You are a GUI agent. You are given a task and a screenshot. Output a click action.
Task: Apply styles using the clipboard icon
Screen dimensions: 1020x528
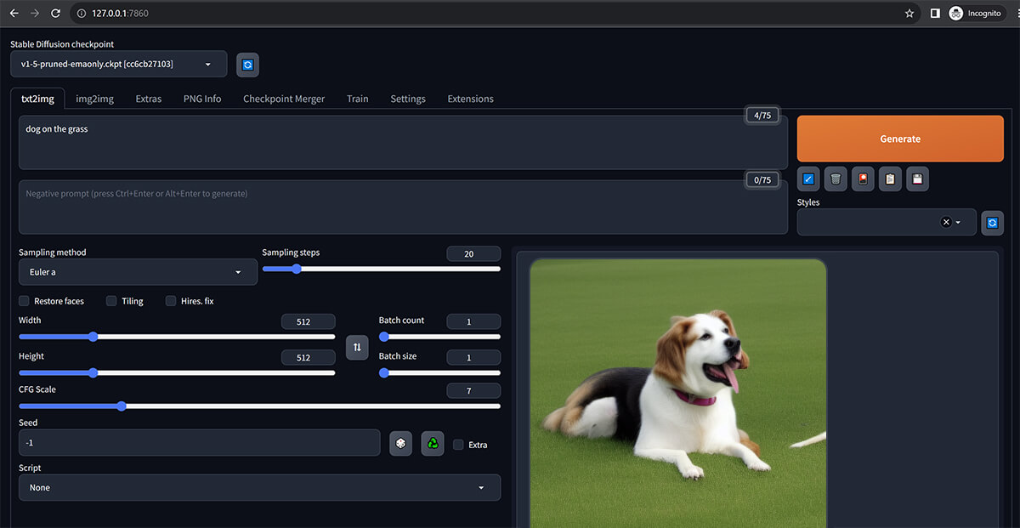coord(890,179)
